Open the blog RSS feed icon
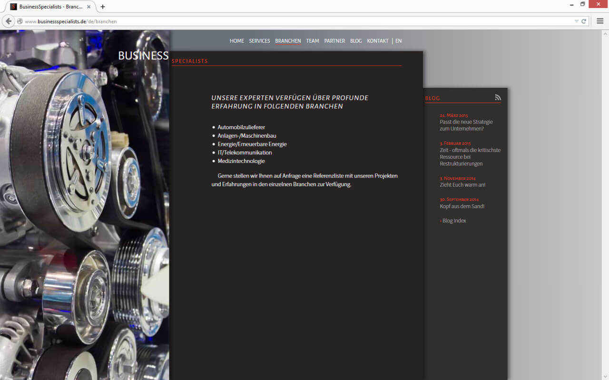609x380 pixels. coord(498,97)
